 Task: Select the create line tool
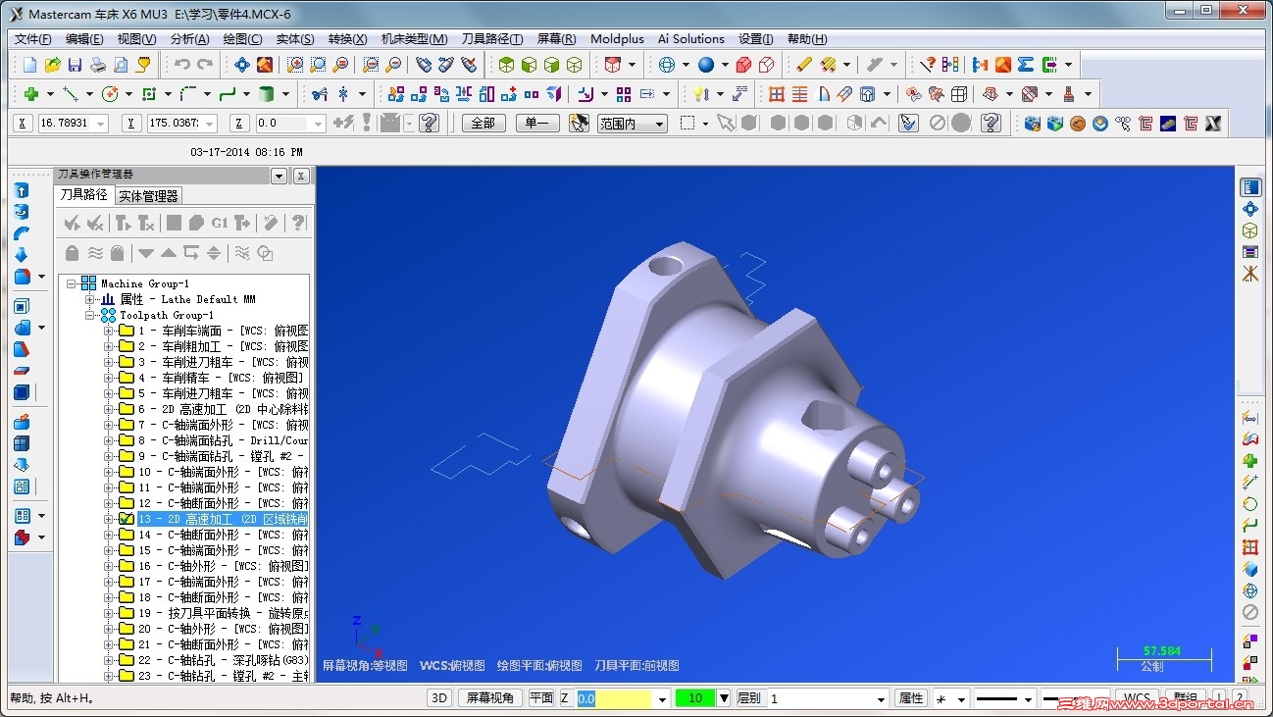click(x=71, y=94)
